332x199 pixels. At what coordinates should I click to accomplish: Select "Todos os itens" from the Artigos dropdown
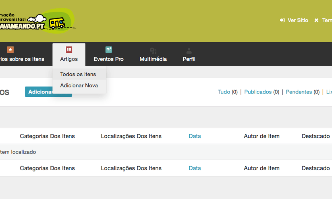pyautogui.click(x=78, y=74)
